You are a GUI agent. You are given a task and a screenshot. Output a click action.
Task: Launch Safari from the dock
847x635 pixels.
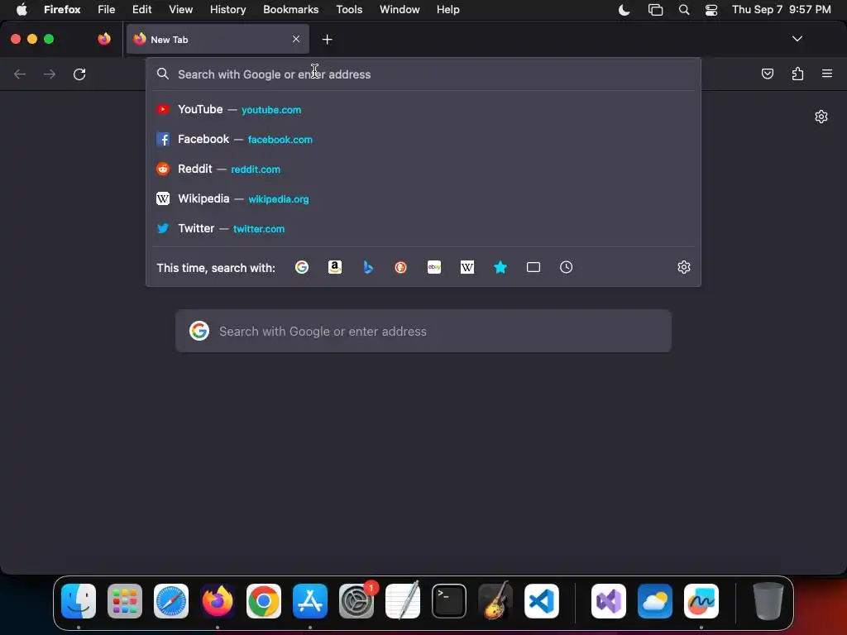(x=171, y=601)
